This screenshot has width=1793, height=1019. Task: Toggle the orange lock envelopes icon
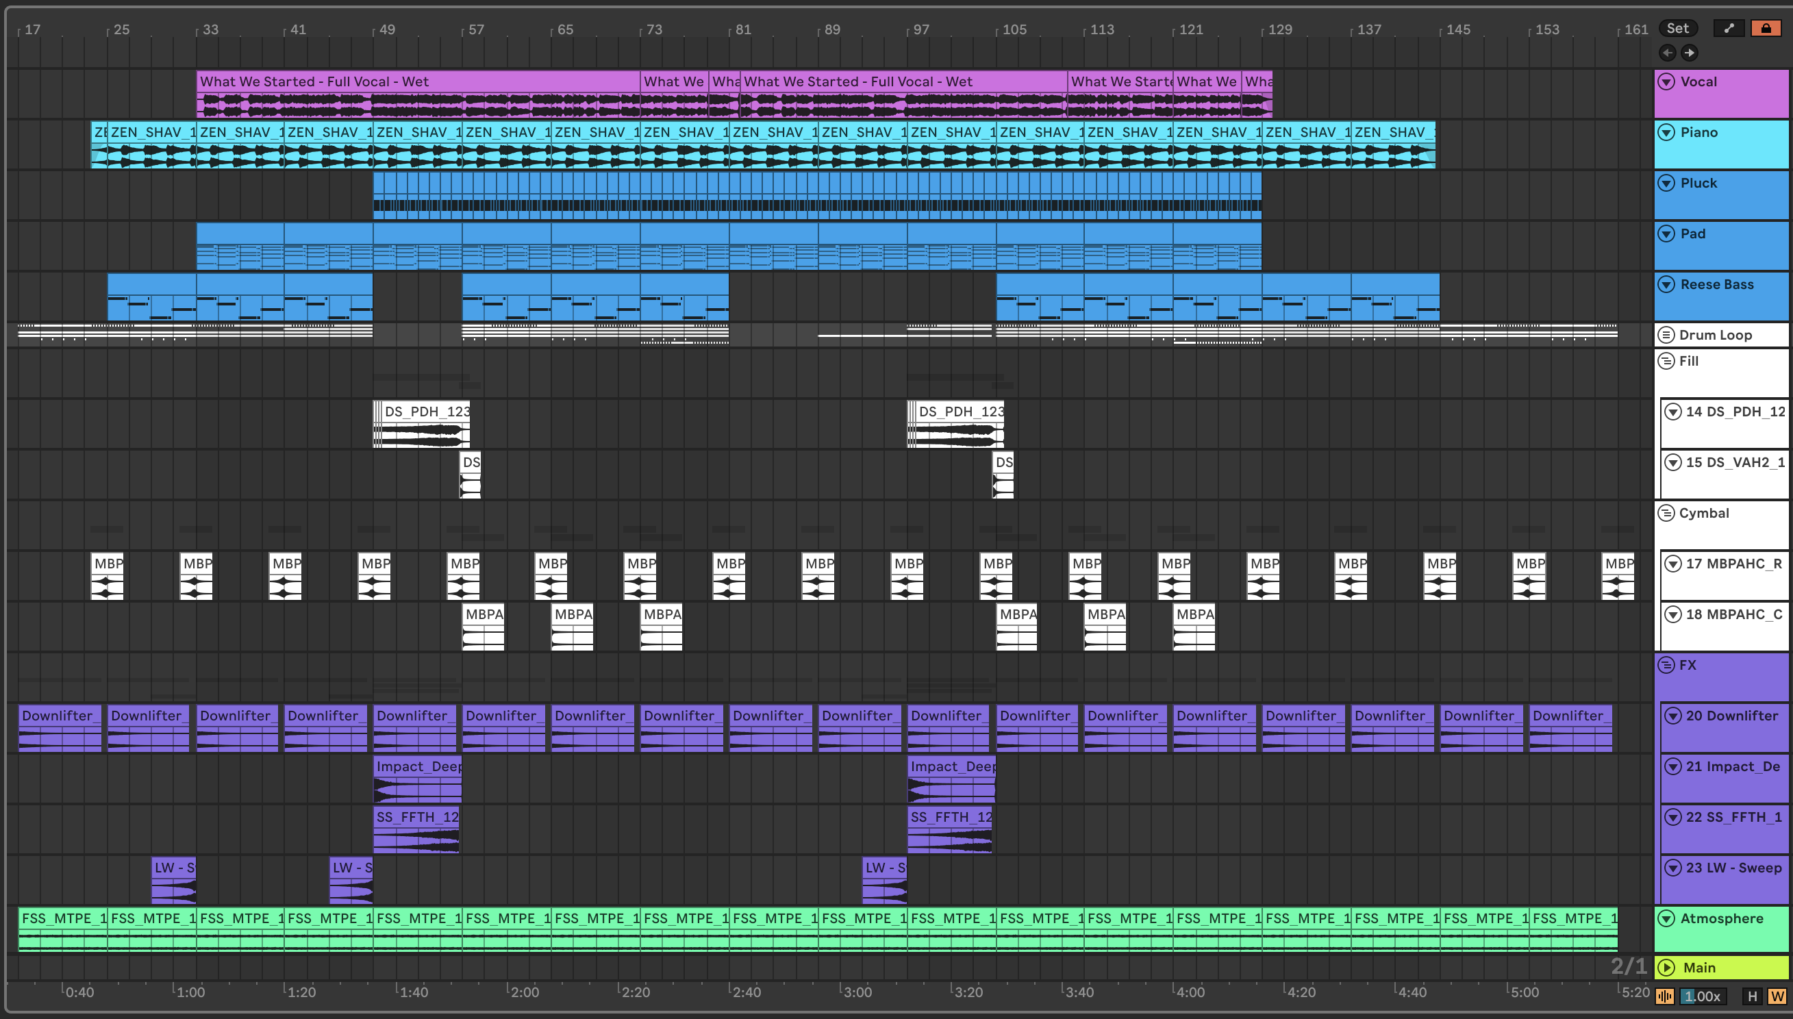coord(1766,28)
